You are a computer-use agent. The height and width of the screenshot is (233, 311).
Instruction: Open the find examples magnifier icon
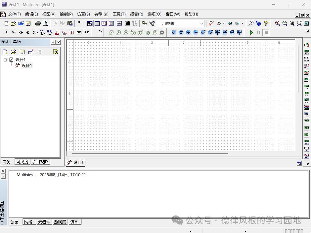click(x=251, y=23)
